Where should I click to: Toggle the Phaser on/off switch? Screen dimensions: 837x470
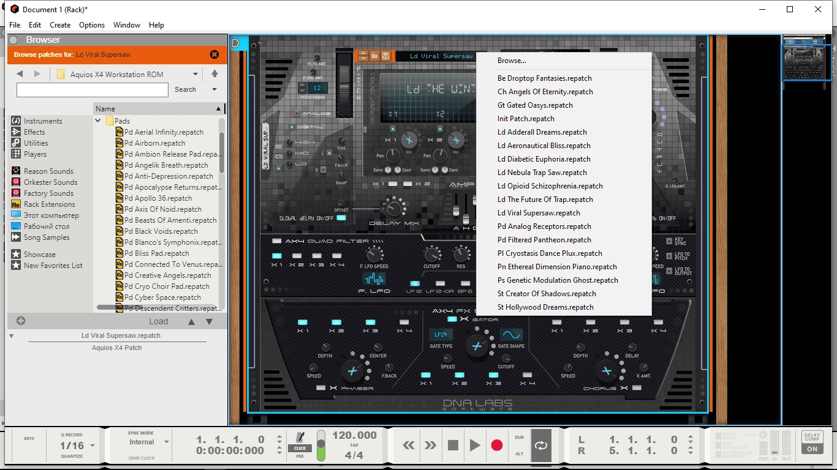320,388
